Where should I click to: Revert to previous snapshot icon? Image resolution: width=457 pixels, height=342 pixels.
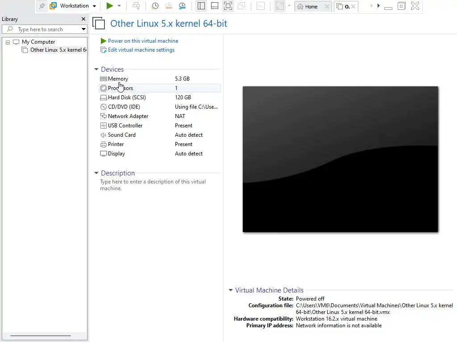(x=168, y=6)
